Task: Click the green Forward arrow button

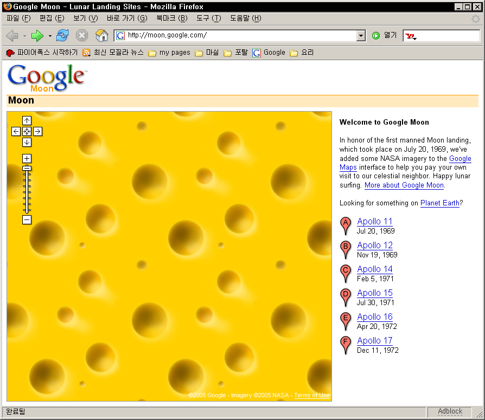Action: click(x=37, y=36)
